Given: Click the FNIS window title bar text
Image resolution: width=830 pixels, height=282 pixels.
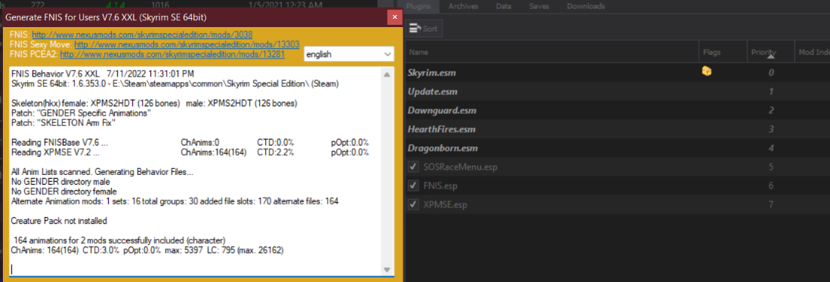Looking at the screenshot, I should 106,17.
